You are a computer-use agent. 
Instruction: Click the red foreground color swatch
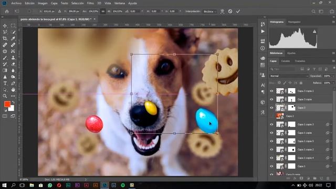pyautogui.click(x=7, y=104)
